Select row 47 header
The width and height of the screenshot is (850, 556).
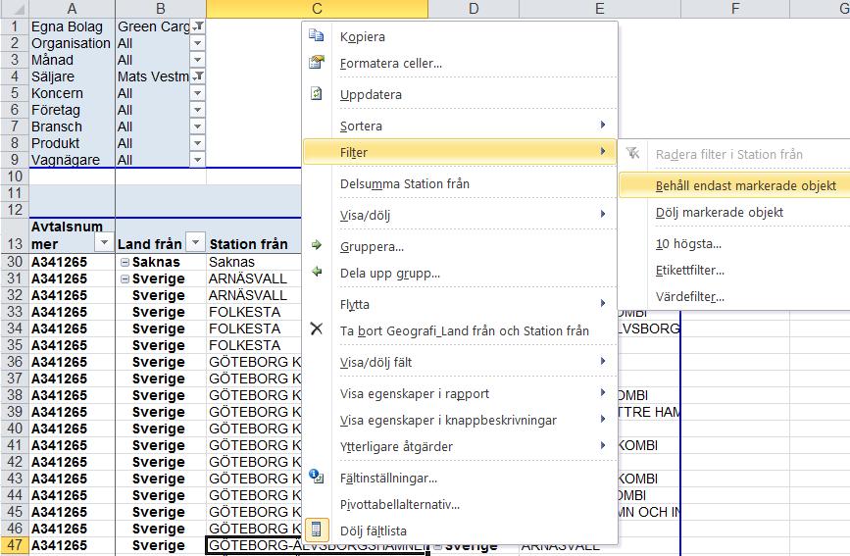[x=14, y=545]
